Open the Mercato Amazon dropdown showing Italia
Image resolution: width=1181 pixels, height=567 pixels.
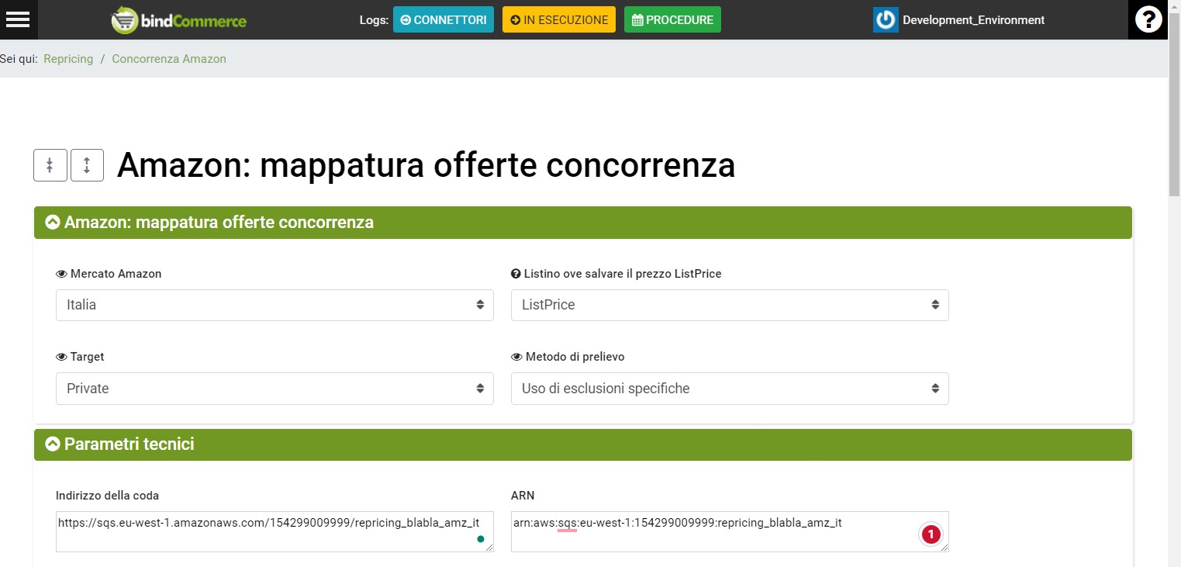point(275,305)
